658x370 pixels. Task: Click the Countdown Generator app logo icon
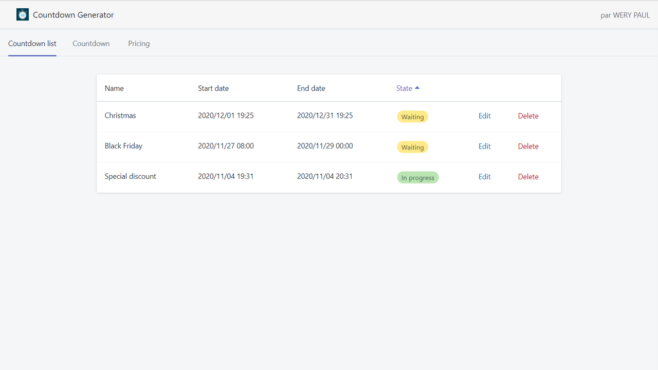[23, 14]
